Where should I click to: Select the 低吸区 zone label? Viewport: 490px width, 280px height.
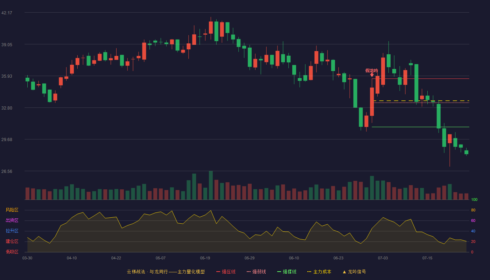(12, 252)
